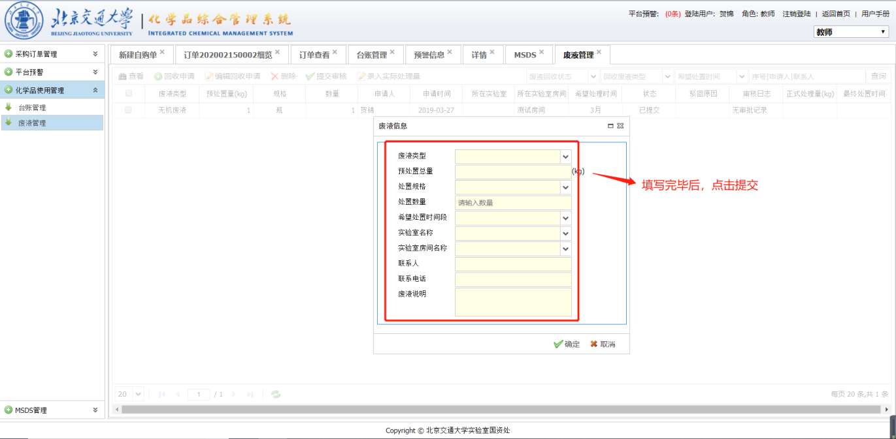Close the 废液管理 tab with its X
Viewport: 896px width, 439px height.
click(x=599, y=52)
